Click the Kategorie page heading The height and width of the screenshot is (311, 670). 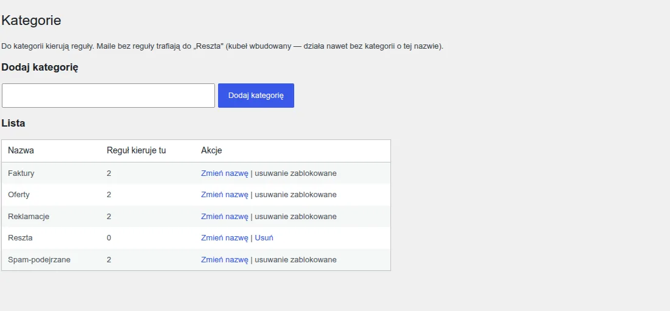31,20
